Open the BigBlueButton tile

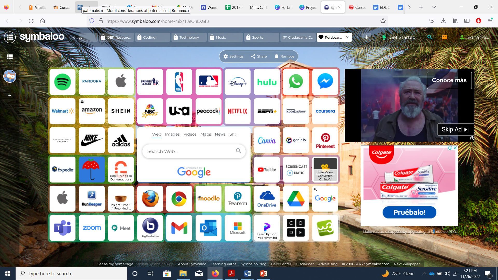(x=150, y=228)
